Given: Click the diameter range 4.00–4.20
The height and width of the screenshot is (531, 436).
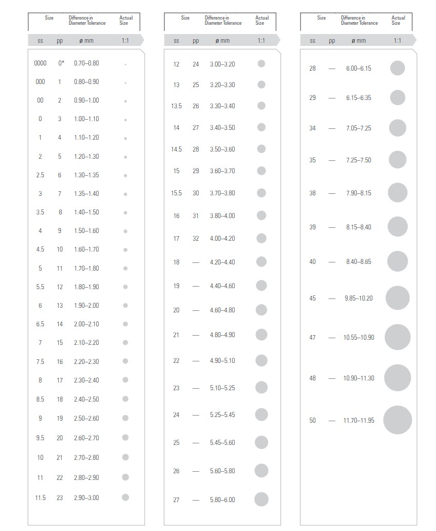Looking at the screenshot, I should pyautogui.click(x=222, y=238).
